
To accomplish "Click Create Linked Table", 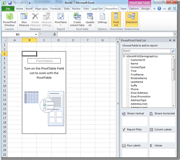I will [77, 20].
